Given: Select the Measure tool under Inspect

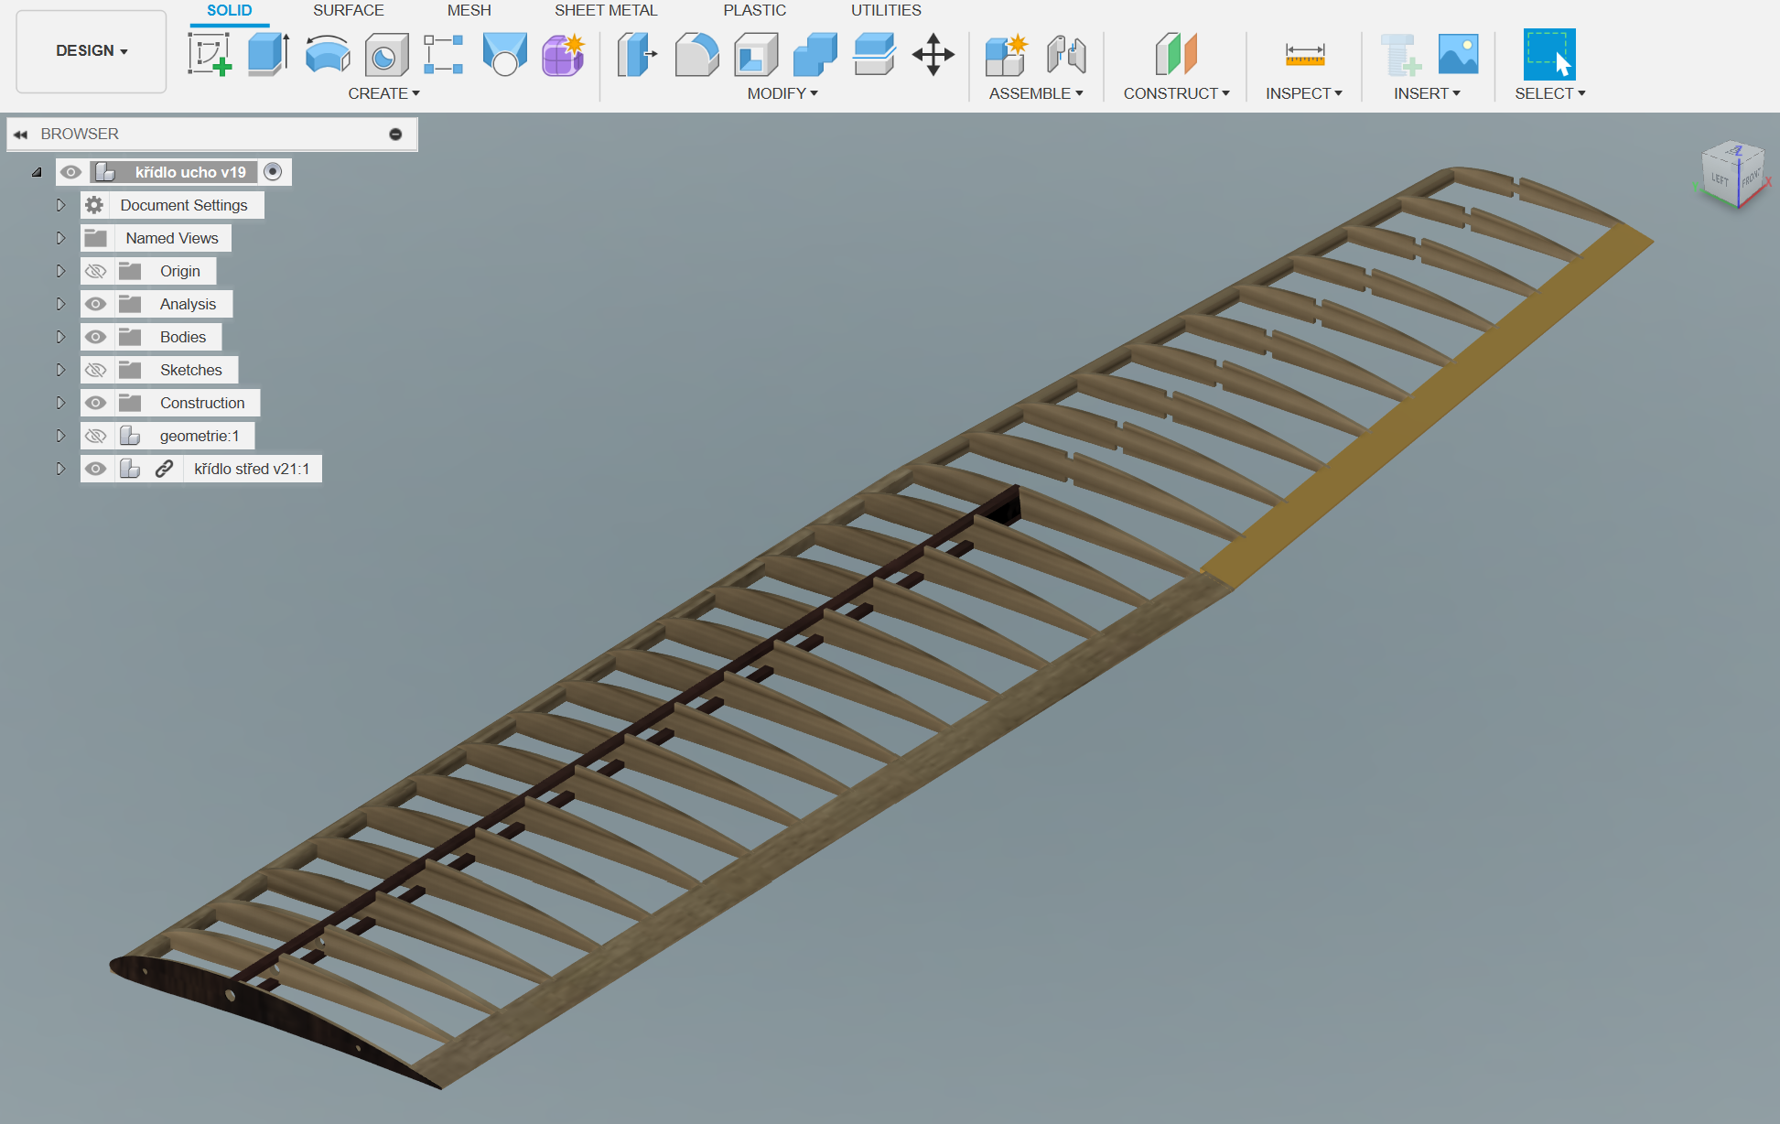Looking at the screenshot, I should click(x=1304, y=55).
